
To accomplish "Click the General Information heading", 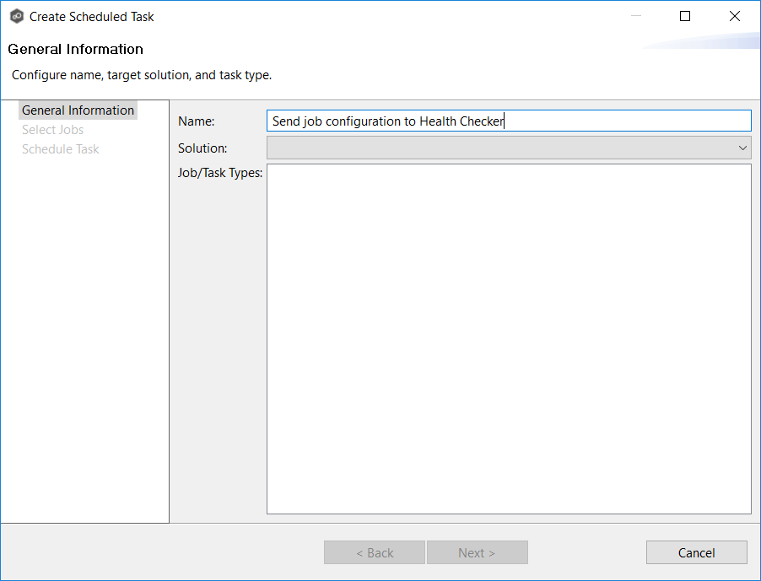I will pyautogui.click(x=75, y=49).
